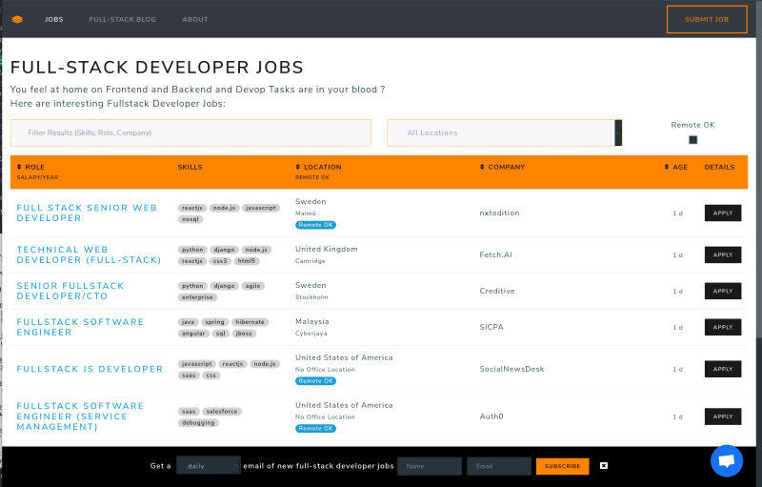Apply to the SocialNewsDesk job
This screenshot has width=762, height=487.
[723, 369]
